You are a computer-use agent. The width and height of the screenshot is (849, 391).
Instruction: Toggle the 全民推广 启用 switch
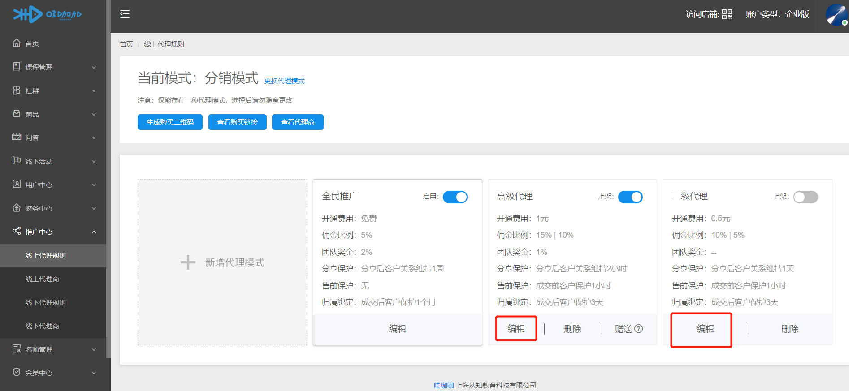(x=455, y=197)
